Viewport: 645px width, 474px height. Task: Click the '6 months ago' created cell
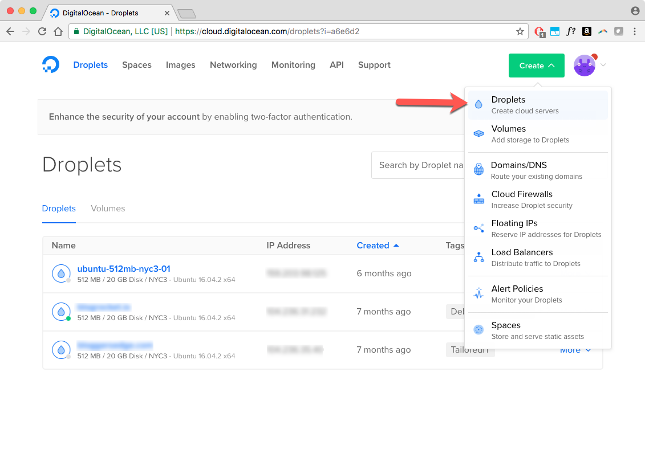(x=384, y=273)
